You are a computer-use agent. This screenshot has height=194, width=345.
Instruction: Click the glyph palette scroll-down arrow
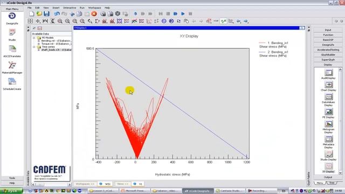point(340,173)
